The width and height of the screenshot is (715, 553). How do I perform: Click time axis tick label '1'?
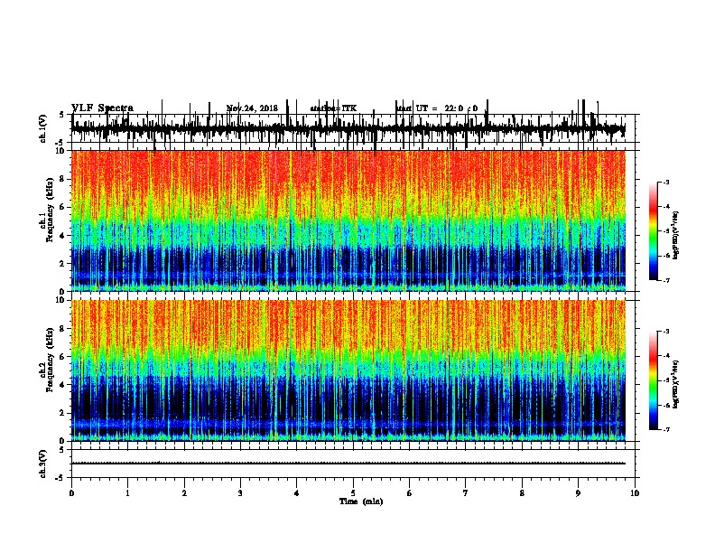127,493
